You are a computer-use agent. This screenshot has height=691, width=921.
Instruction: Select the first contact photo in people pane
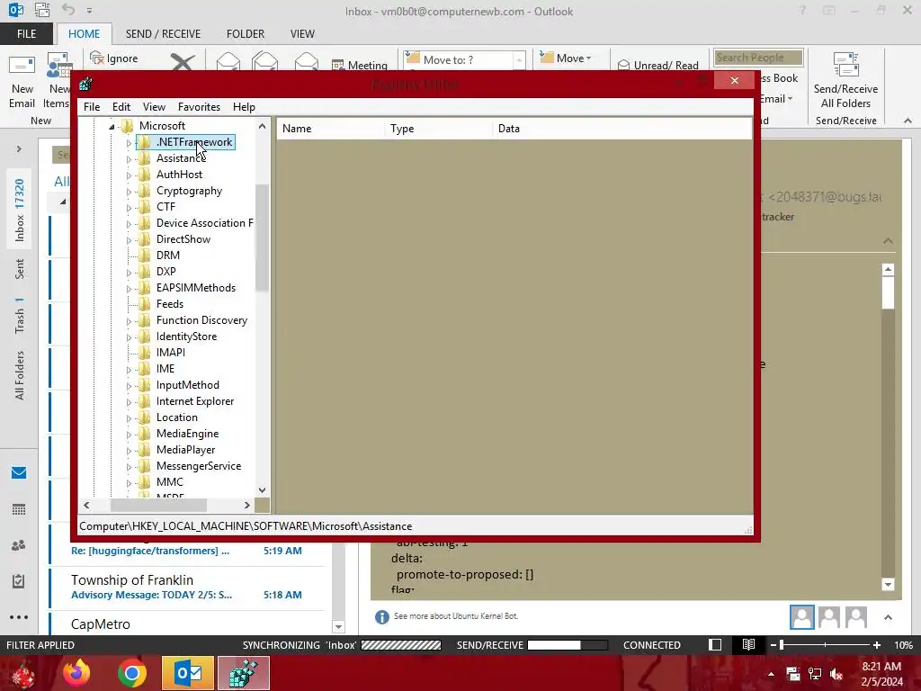click(x=801, y=617)
